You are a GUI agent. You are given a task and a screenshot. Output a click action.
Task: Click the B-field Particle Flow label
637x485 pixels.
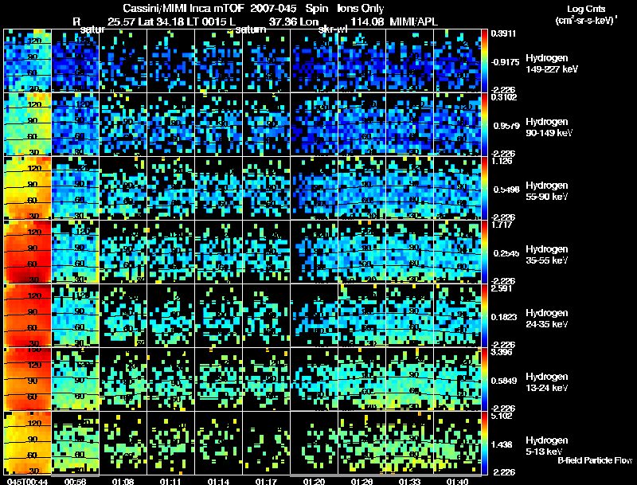(595, 460)
